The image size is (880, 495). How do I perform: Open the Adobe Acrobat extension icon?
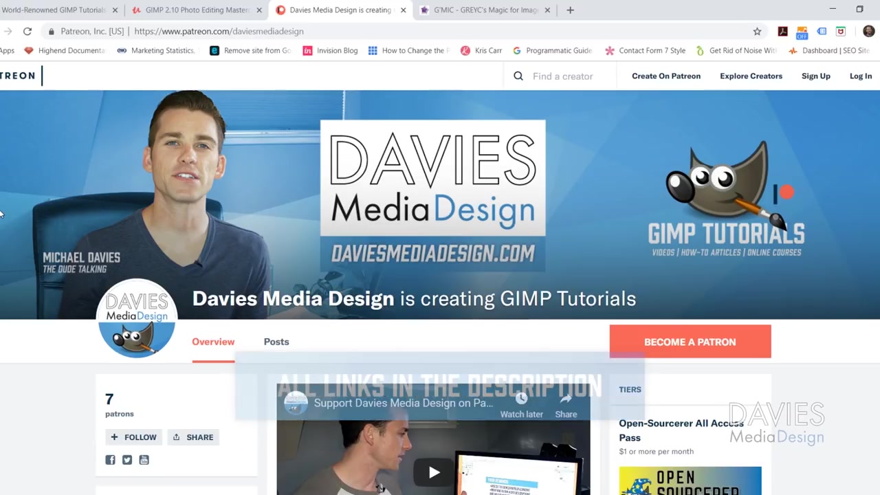point(782,31)
